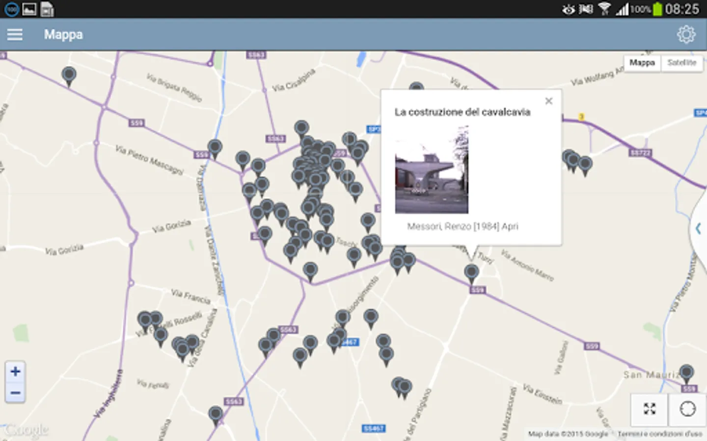Click the 'Via Francia' street label

[x=191, y=296]
